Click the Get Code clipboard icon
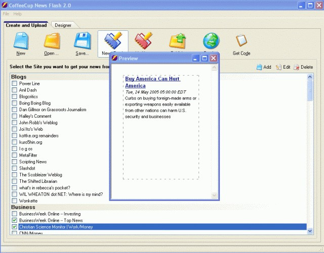The image size is (324, 253). (241, 40)
